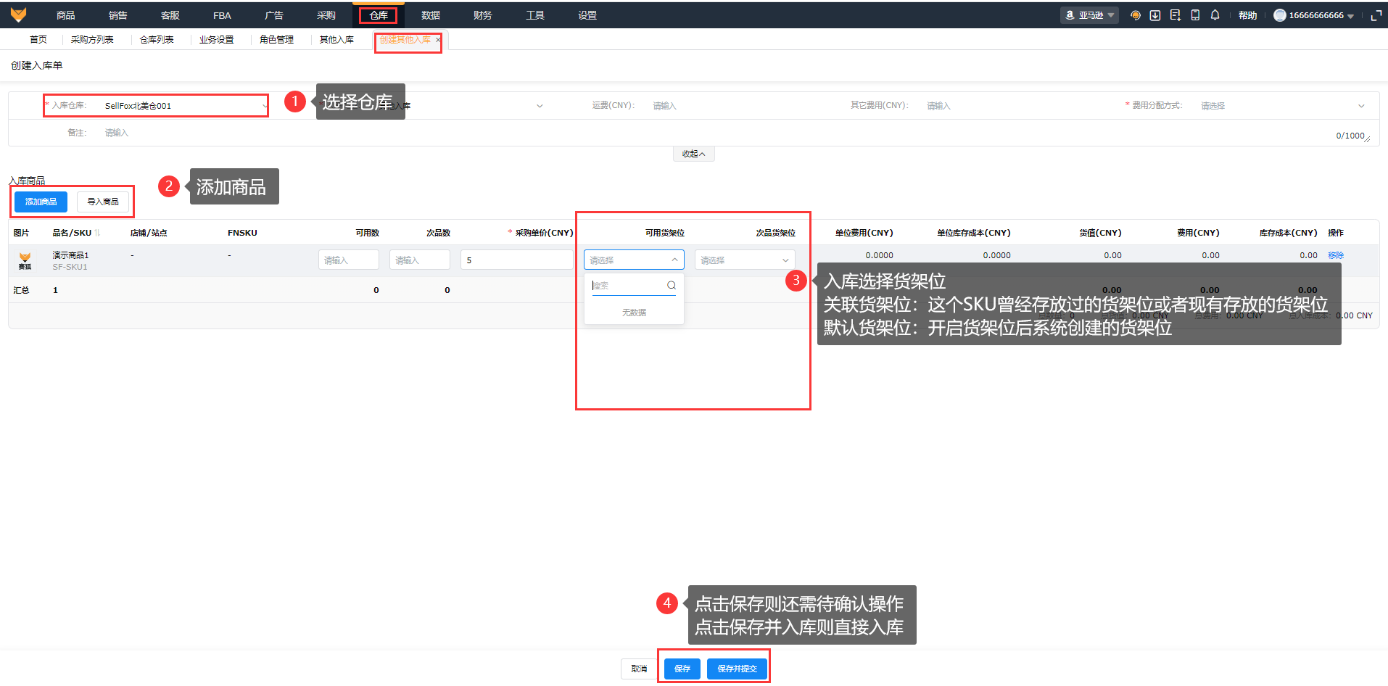Click the 演示商品1 product thumbnail

pyautogui.click(x=25, y=260)
